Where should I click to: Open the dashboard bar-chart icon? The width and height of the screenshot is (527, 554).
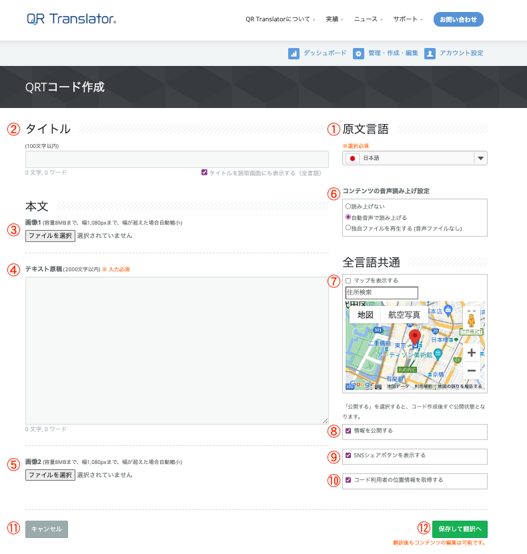click(x=294, y=54)
